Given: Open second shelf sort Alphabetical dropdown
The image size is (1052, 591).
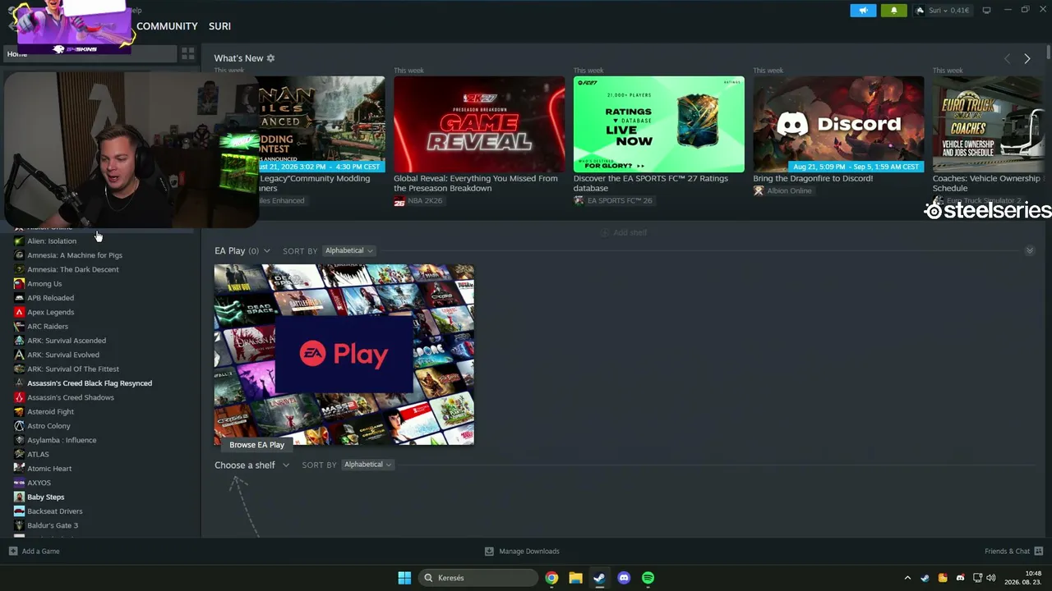Looking at the screenshot, I should click(367, 465).
